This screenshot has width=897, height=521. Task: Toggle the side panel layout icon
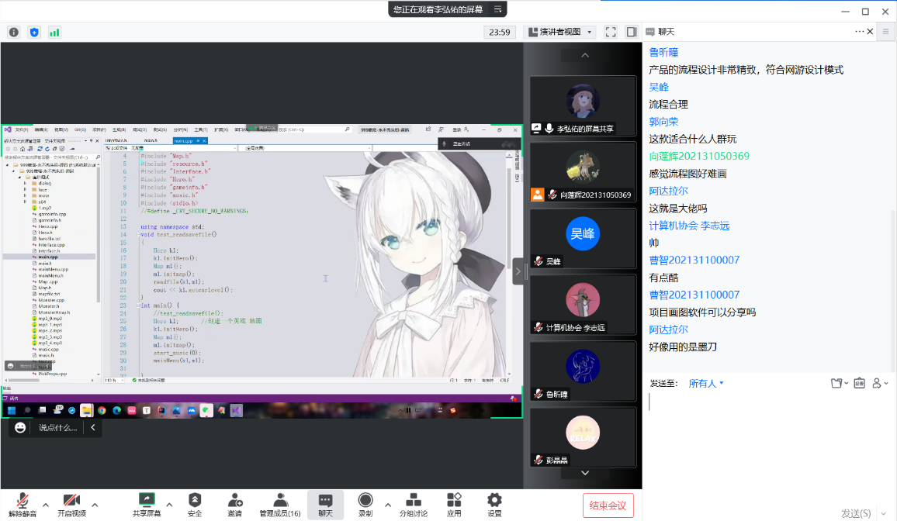point(631,32)
